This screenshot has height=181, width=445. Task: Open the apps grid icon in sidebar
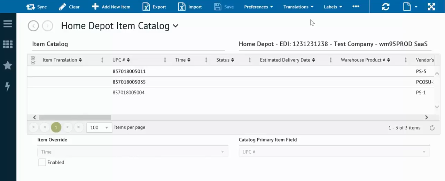point(8,44)
